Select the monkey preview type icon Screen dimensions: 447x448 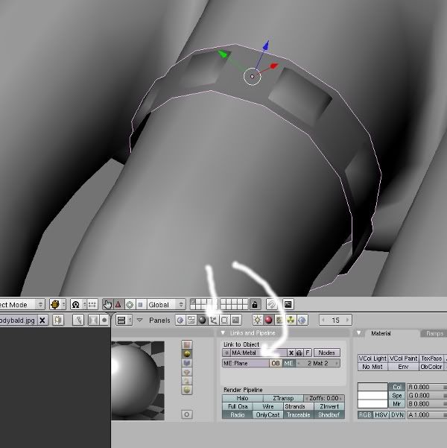(x=187, y=372)
